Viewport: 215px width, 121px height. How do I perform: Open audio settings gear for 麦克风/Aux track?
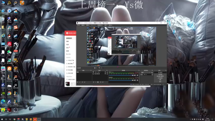click(x=138, y=75)
